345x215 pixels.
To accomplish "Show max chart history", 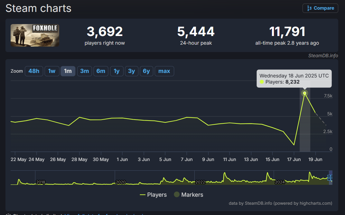I will click(x=164, y=71).
